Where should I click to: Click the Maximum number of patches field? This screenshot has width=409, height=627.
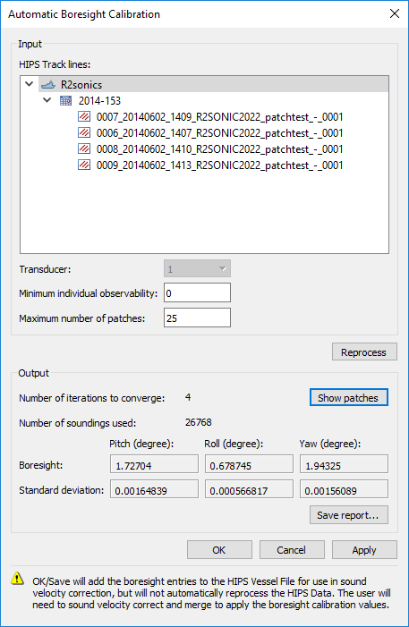[x=197, y=318]
